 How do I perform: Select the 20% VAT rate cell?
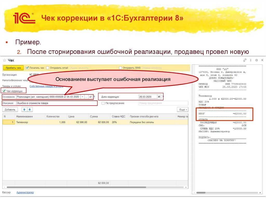click(119, 122)
